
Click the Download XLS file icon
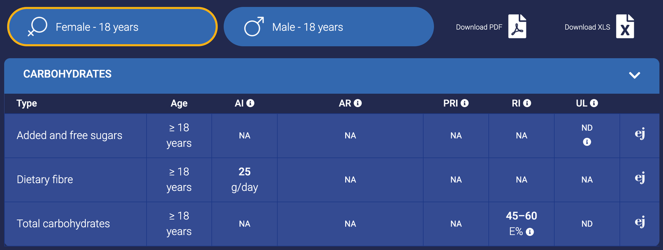tap(625, 27)
